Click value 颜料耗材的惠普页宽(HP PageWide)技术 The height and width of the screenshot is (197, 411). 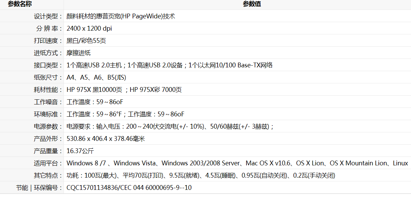tap(121, 16)
